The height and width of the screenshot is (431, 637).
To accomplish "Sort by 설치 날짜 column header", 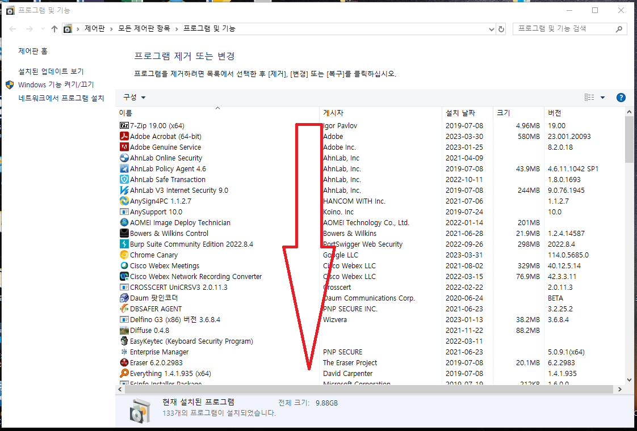I will [x=468, y=113].
